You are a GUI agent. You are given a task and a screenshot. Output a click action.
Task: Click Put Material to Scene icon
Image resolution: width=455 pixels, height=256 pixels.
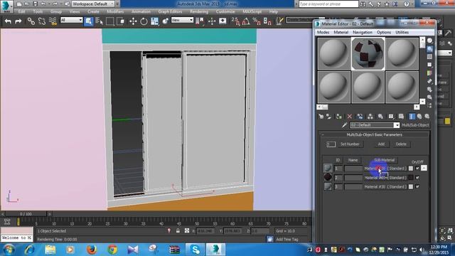[x=328, y=117]
